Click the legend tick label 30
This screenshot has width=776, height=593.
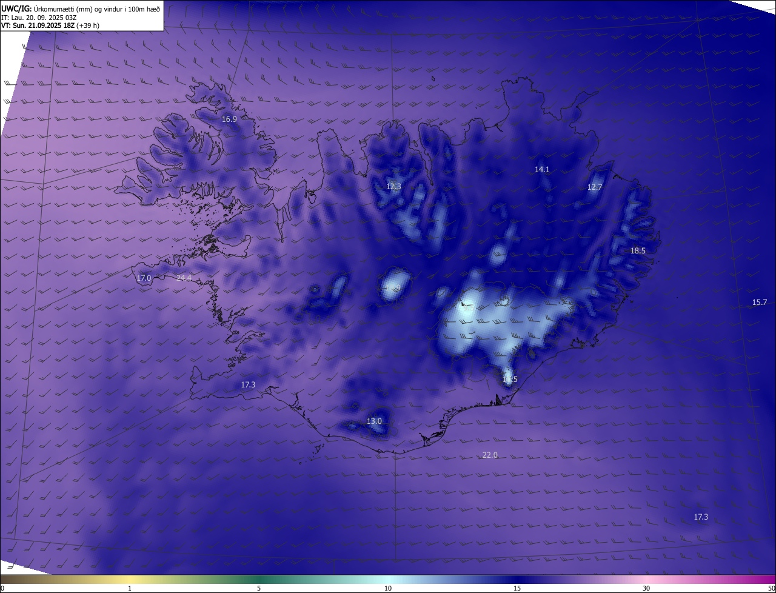point(646,589)
